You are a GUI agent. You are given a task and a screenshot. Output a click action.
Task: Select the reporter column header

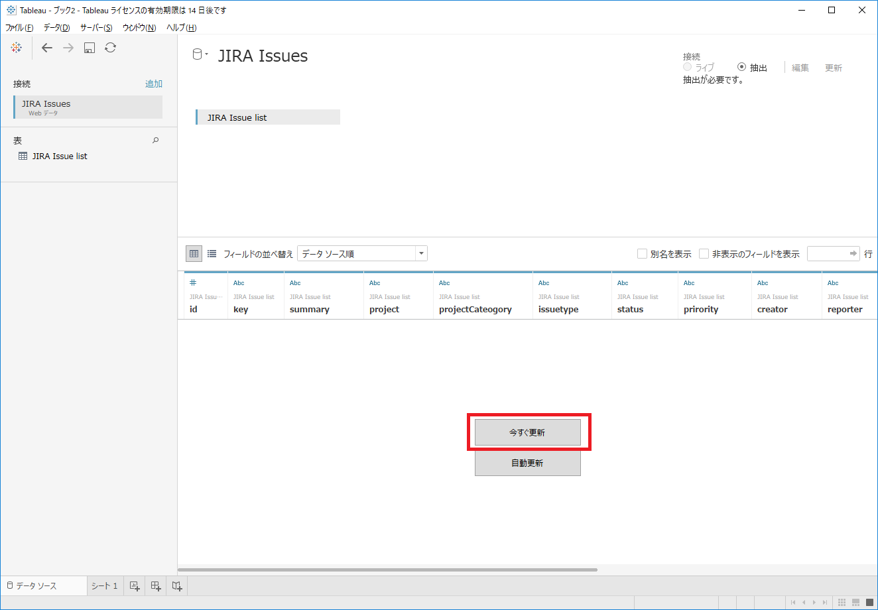(849, 296)
